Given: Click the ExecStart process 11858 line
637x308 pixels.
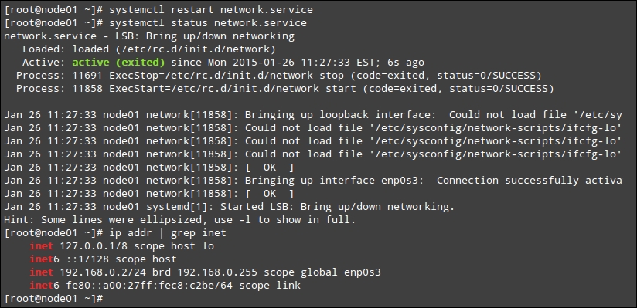Looking at the screenshot, I should point(284,89).
